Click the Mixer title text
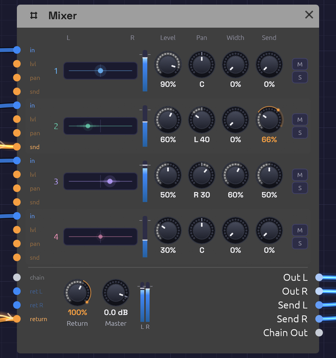Viewport: 336px width, 358px height. point(63,16)
